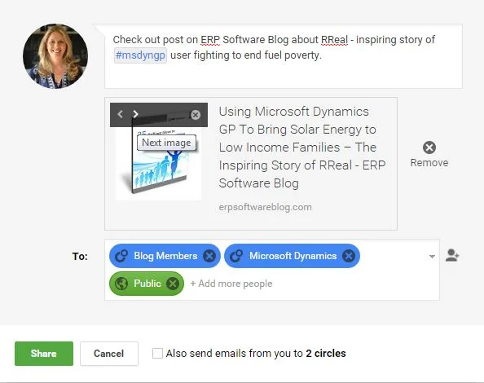Screen dimensions: 484x383
Task: Click the post text message box
Action: [x=284, y=56]
